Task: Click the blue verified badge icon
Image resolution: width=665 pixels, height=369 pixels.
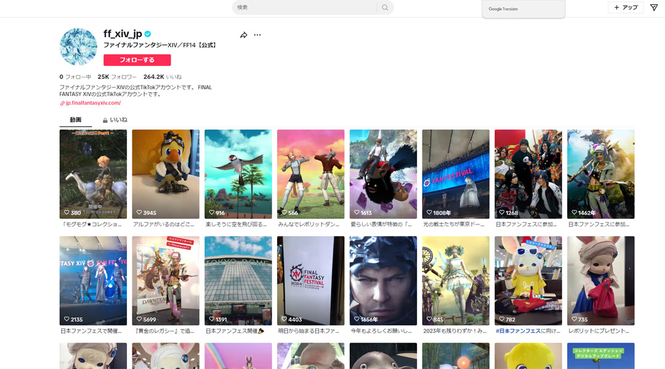Action: coord(148,34)
